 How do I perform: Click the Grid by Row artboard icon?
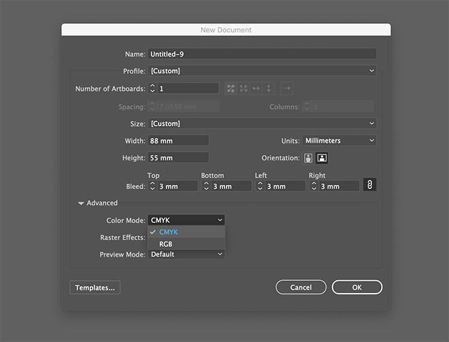[x=231, y=88]
